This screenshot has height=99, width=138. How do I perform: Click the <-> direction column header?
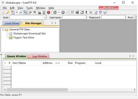[58, 63]
